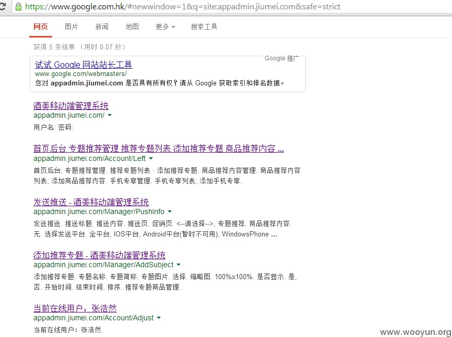The width and height of the screenshot is (452, 337).
Task: Click the Google 推广 label
Action: tap(282, 58)
